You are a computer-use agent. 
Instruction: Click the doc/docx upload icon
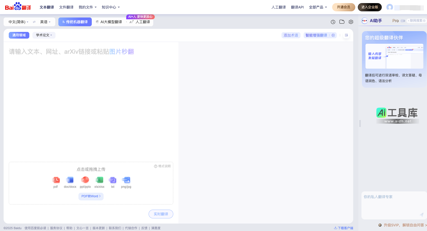(70, 180)
